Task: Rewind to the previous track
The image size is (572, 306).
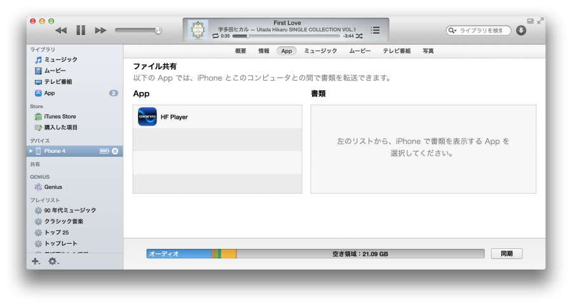Action: click(61, 30)
